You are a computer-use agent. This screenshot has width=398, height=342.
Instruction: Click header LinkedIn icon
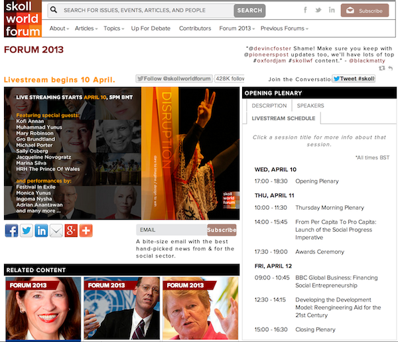[332, 11]
